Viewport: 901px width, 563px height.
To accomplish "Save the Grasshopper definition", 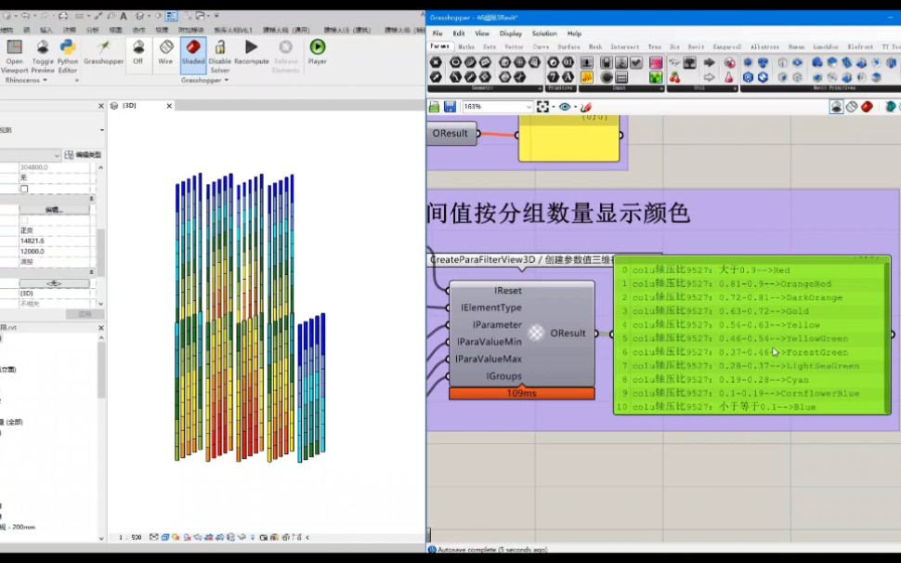I will tap(451, 107).
